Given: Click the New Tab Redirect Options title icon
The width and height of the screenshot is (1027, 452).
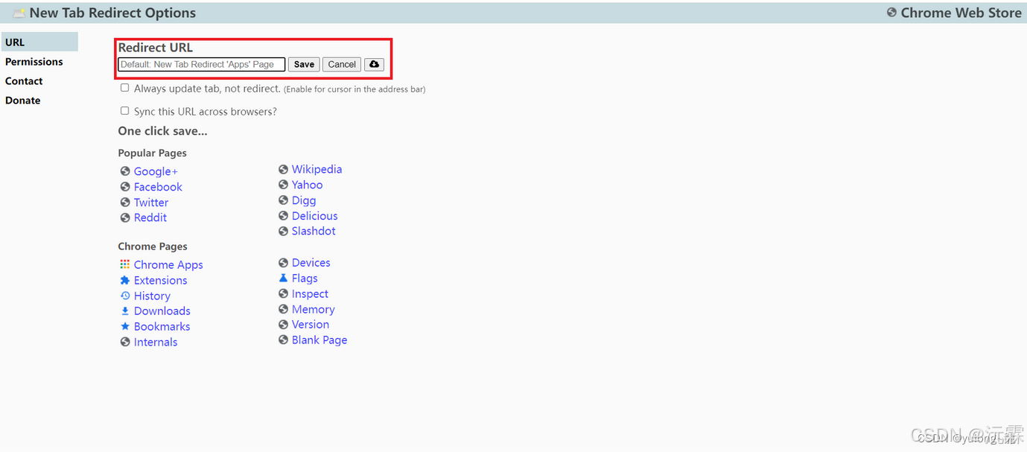Looking at the screenshot, I should point(19,13).
